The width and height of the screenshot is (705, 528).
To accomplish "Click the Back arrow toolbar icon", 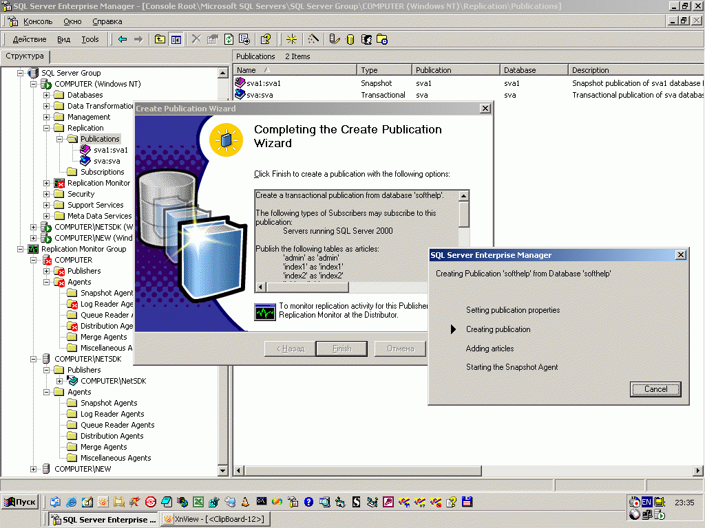I will click(123, 39).
